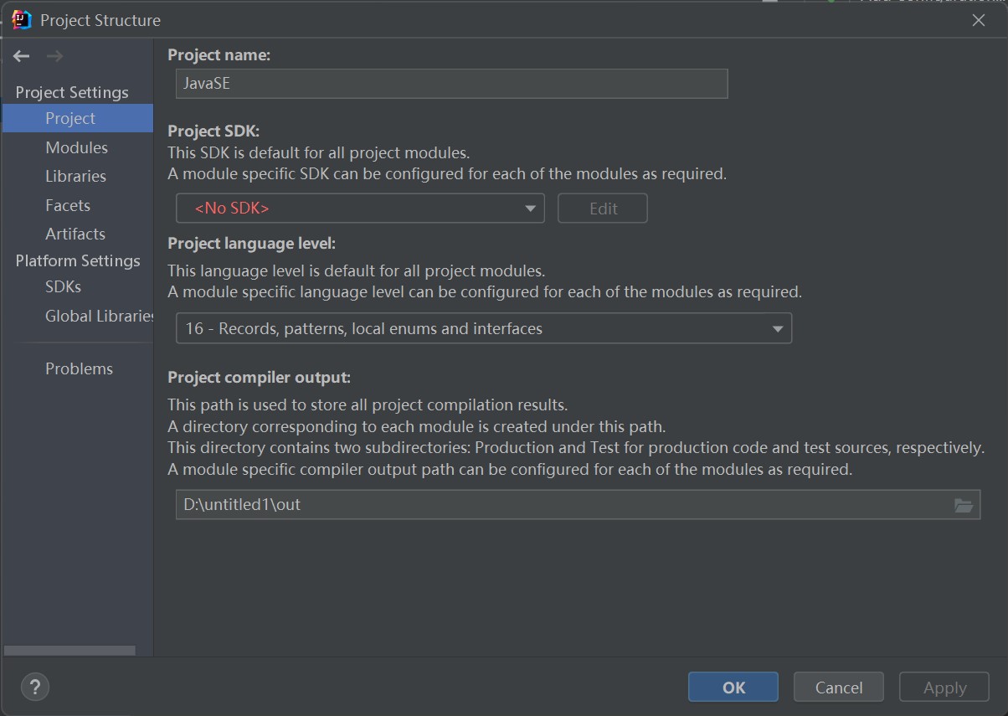Click the Cancel button
This screenshot has width=1008, height=716.
coord(838,688)
